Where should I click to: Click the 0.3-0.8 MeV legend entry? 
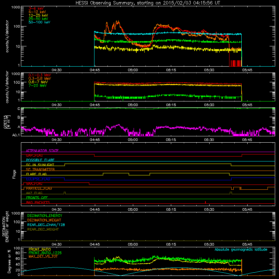point(40,78)
